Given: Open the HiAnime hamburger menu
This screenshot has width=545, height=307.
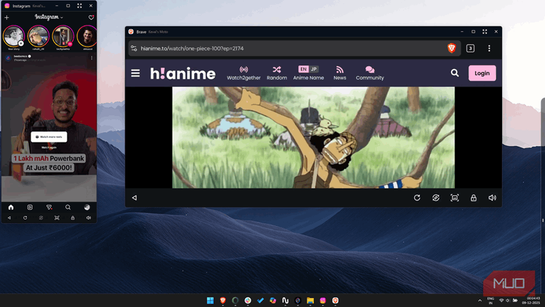Looking at the screenshot, I should [136, 73].
